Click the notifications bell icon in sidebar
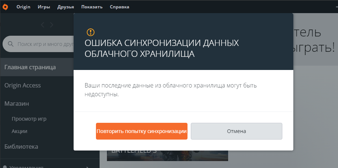The width and height of the screenshot is (338, 168). point(5,167)
